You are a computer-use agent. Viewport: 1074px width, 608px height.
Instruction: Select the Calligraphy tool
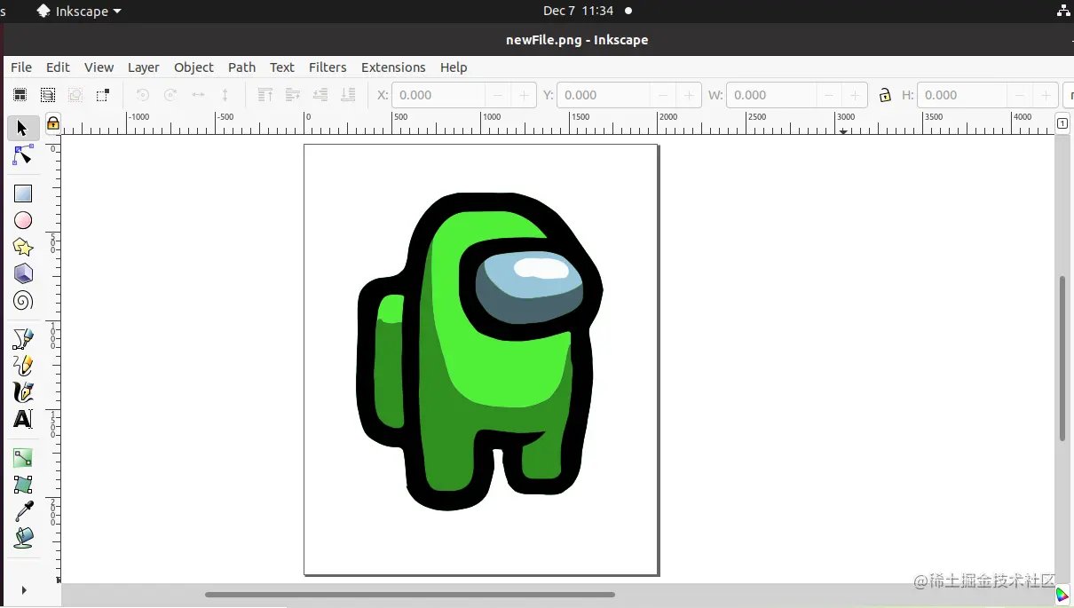pos(23,391)
